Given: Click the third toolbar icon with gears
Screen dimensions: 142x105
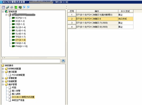Looking at the screenshot, I should click(12, 7).
